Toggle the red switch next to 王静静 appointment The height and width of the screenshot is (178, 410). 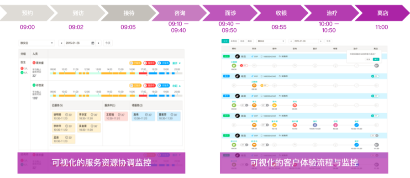pos(244,66)
